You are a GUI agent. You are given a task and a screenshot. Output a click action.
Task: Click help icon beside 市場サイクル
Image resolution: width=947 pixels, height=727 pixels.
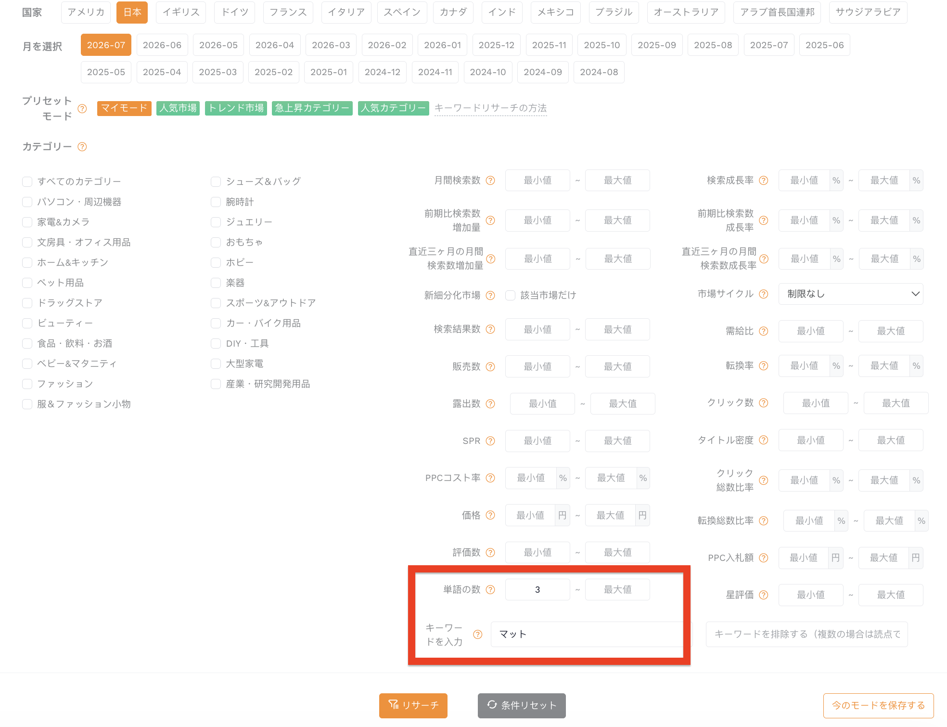click(x=764, y=294)
